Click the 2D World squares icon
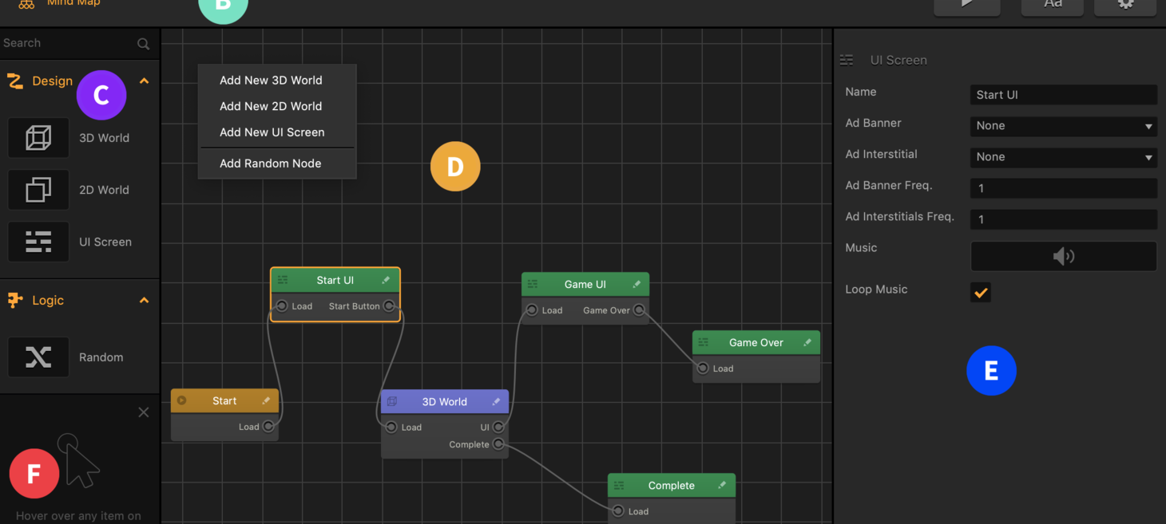Image resolution: width=1166 pixels, height=524 pixels. pyautogui.click(x=38, y=190)
